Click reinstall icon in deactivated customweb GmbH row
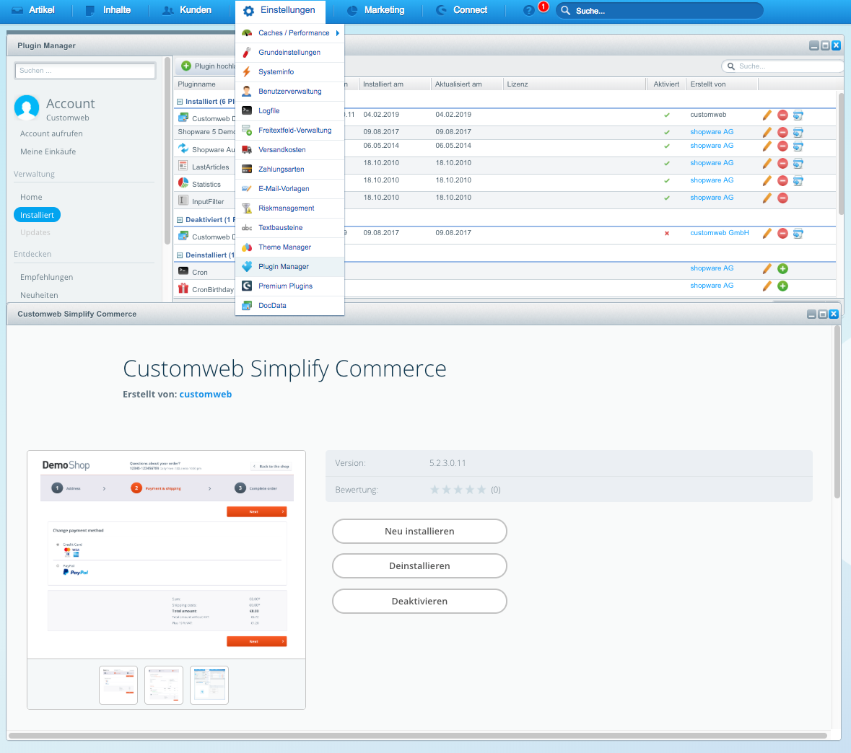851x753 pixels. (798, 233)
